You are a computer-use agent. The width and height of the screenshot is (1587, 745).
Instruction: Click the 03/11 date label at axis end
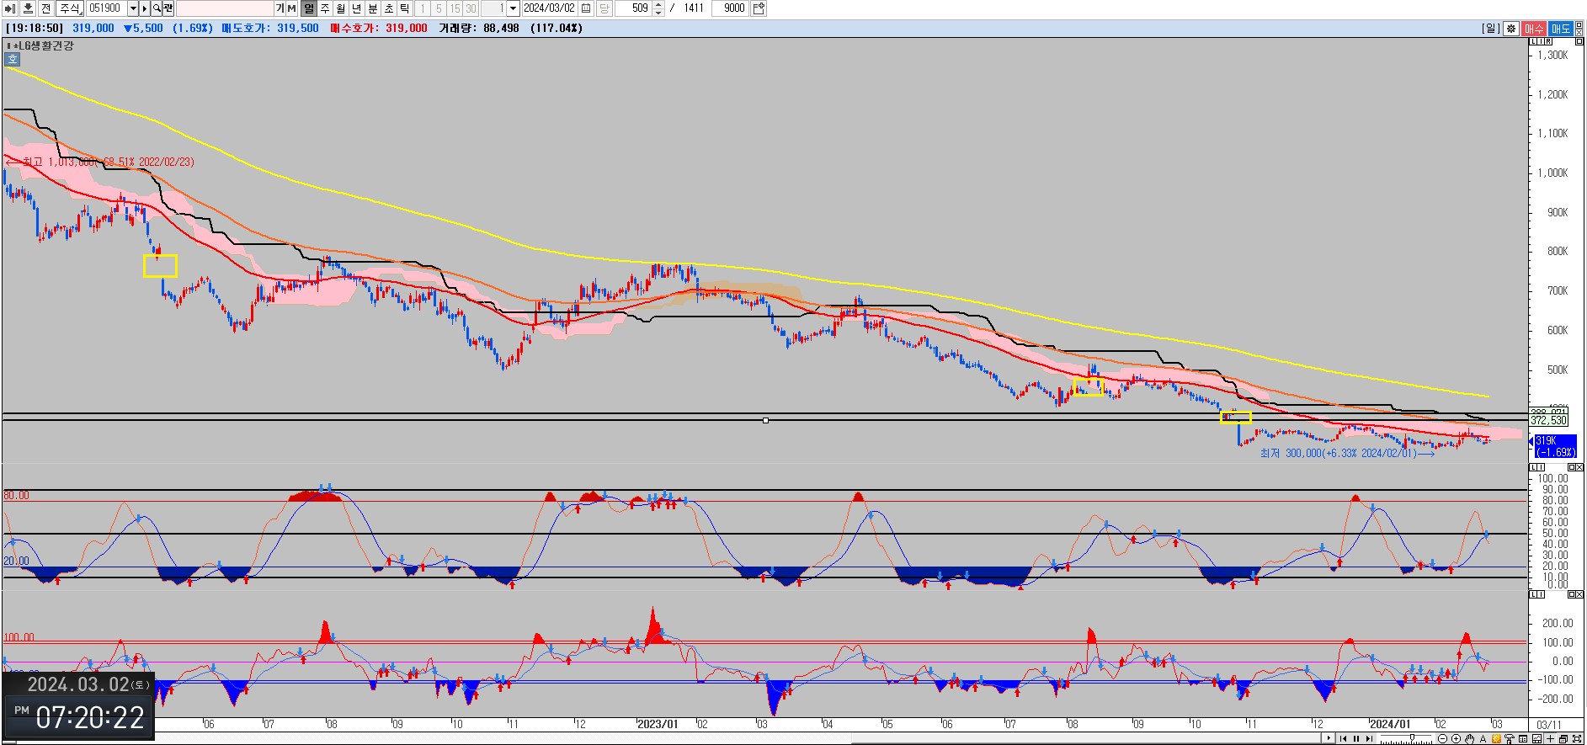pos(1548,724)
